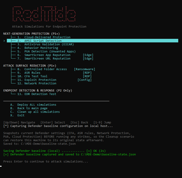Viewport: 182px width, 178px height.
Task: Click the [Ransomware] tag
Action: (85, 69)
